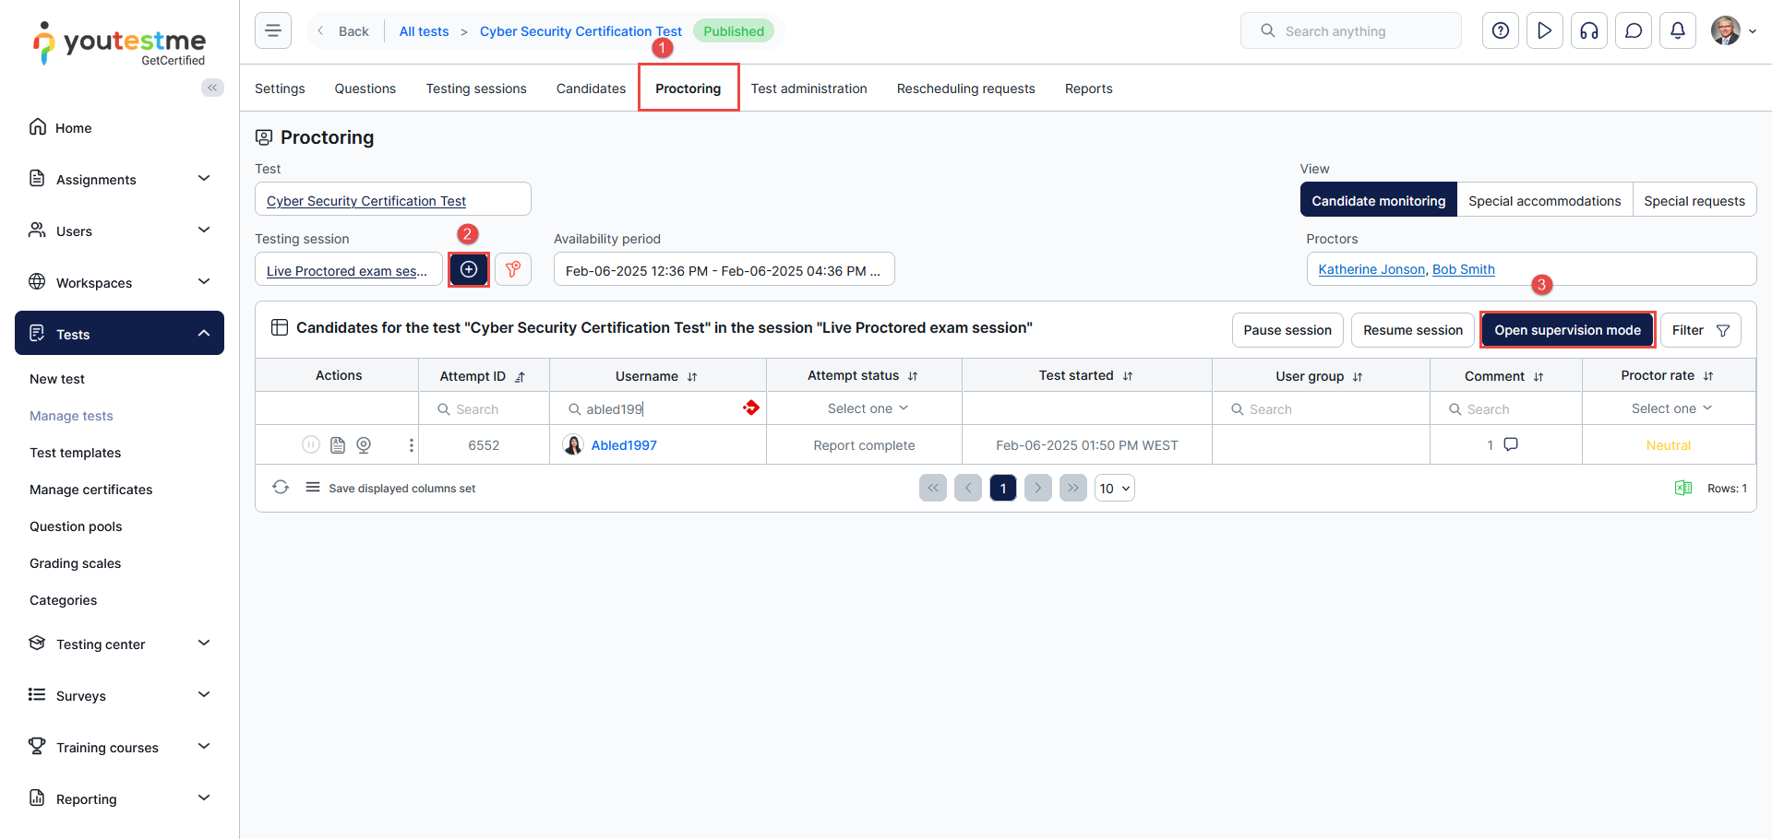The height and width of the screenshot is (839, 1772).
Task: Open the notifications bell icon
Action: 1677,30
